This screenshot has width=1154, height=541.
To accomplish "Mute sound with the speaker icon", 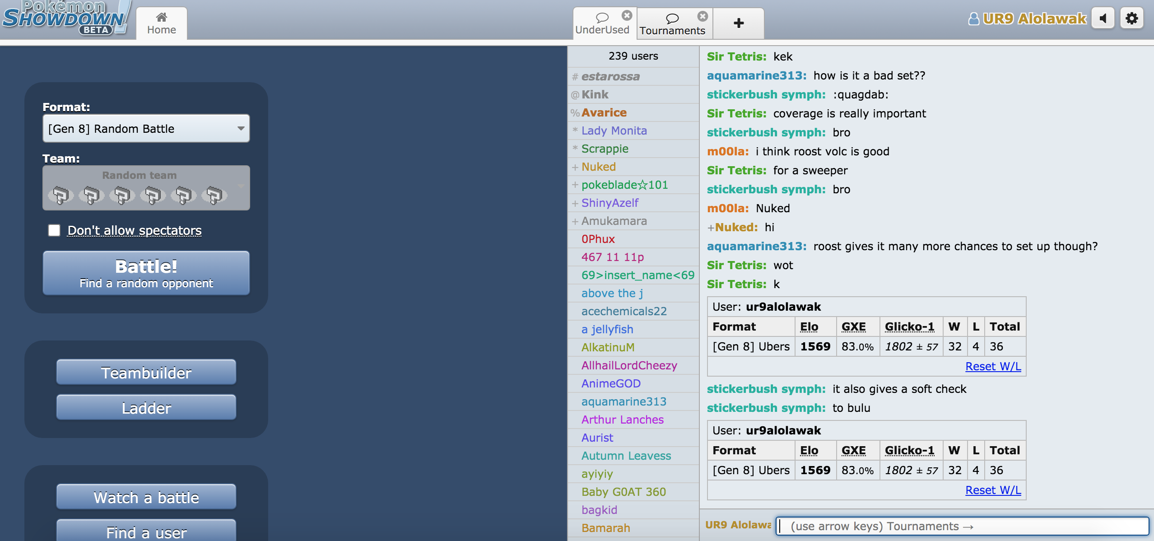I will tap(1103, 19).
